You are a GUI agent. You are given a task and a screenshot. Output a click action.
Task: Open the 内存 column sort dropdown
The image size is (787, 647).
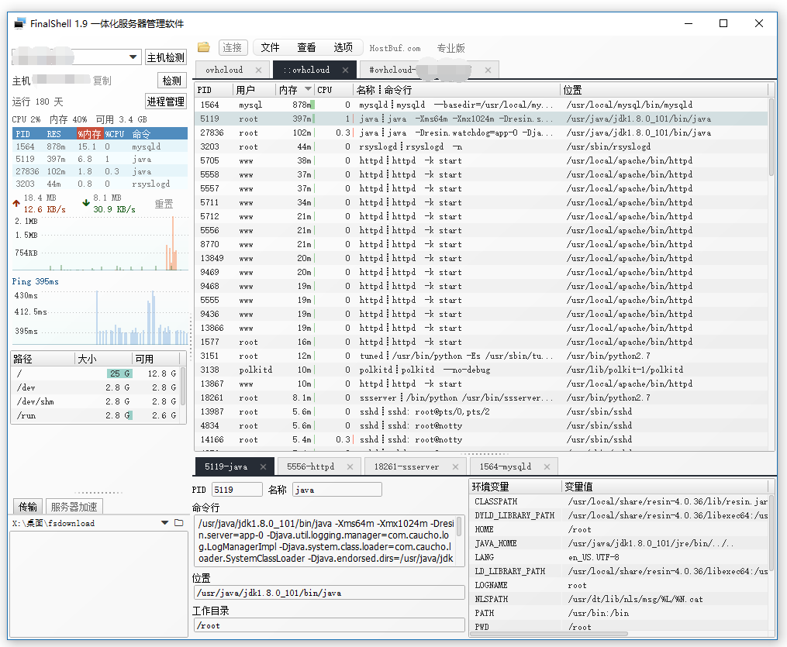tap(308, 89)
